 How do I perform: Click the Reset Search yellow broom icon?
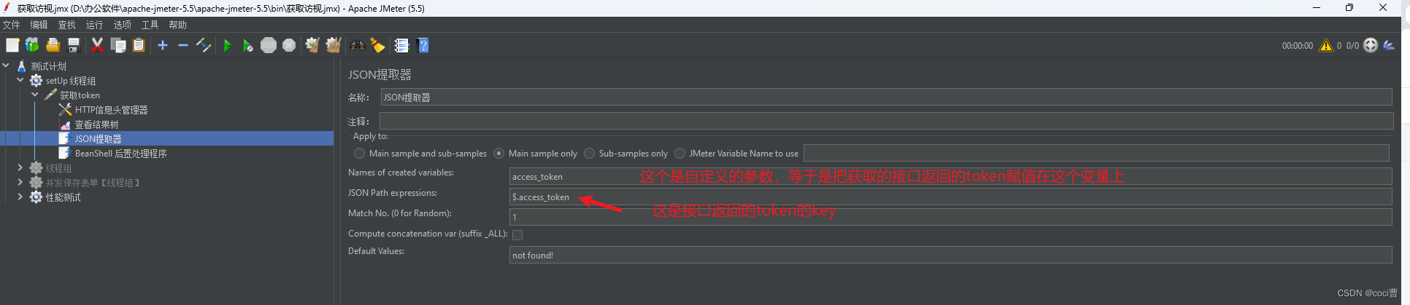tap(377, 45)
